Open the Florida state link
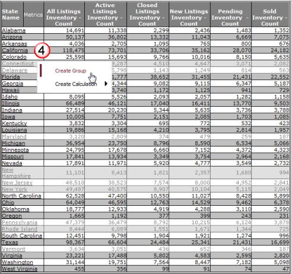Viewport: 292px width, 274px height. [11, 77]
